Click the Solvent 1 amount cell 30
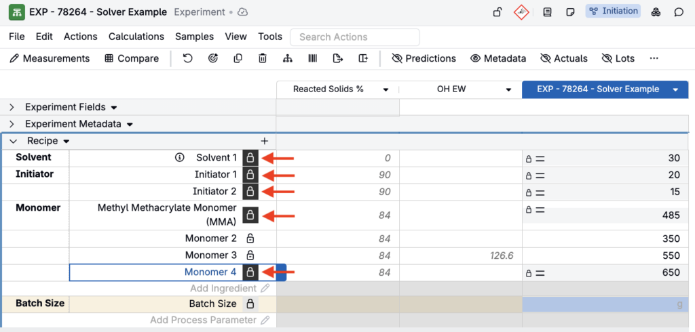Viewport: 695px width, 332px height. (605, 158)
